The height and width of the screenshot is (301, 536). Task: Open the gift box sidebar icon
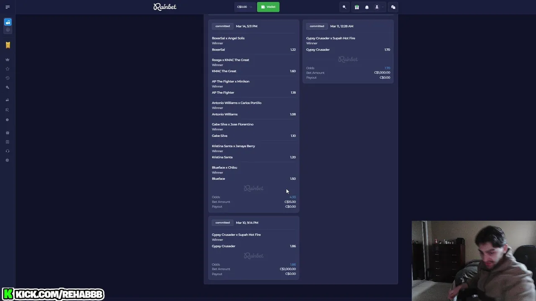coord(7,133)
